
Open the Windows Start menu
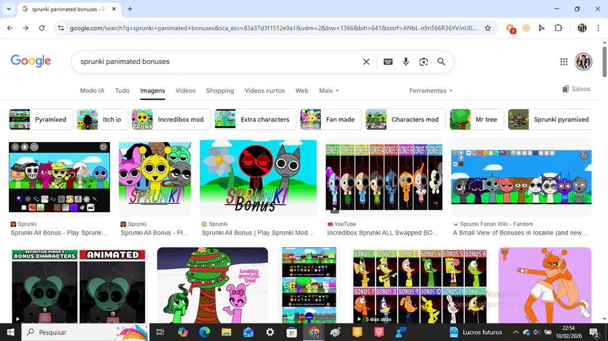[10, 332]
